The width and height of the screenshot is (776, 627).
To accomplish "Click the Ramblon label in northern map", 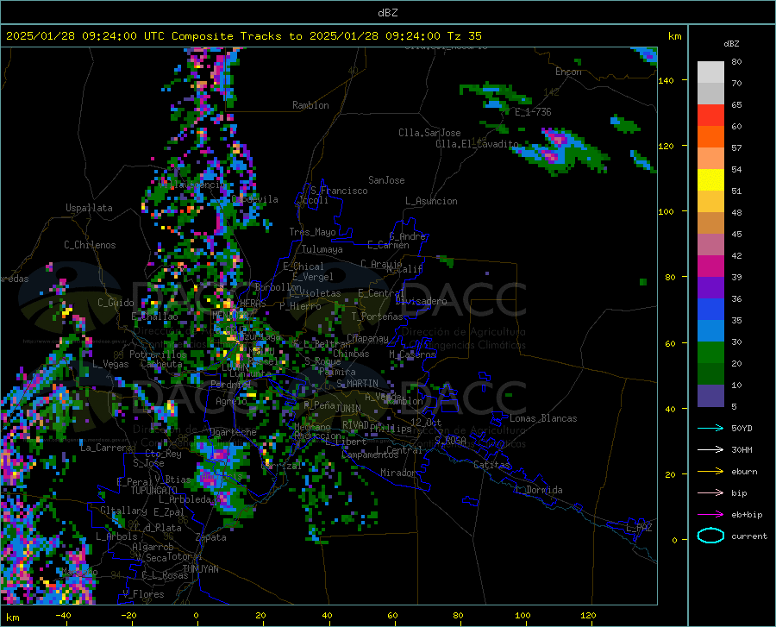I will point(310,105).
